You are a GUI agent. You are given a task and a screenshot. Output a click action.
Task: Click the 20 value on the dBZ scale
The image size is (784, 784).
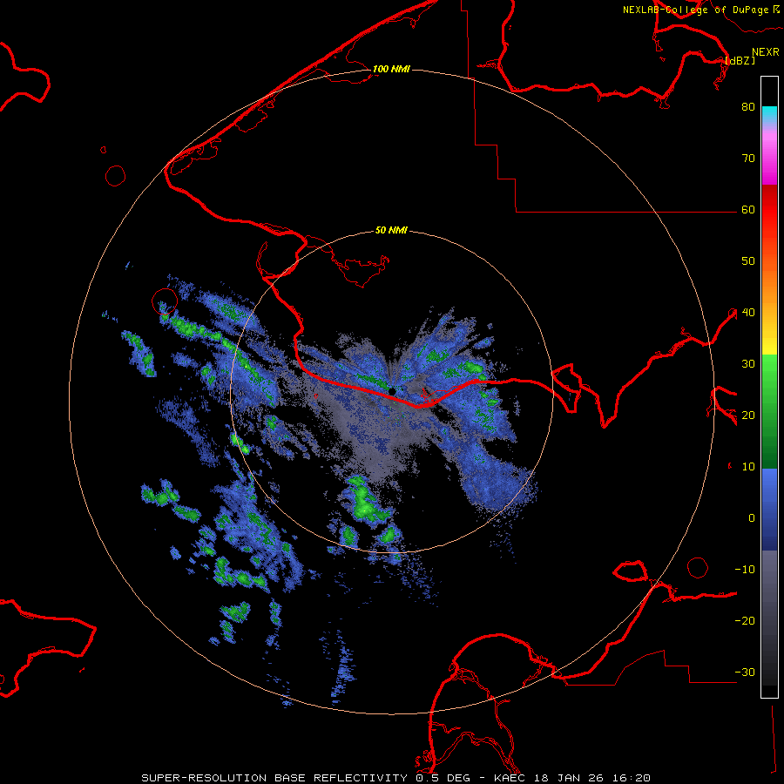(748, 415)
